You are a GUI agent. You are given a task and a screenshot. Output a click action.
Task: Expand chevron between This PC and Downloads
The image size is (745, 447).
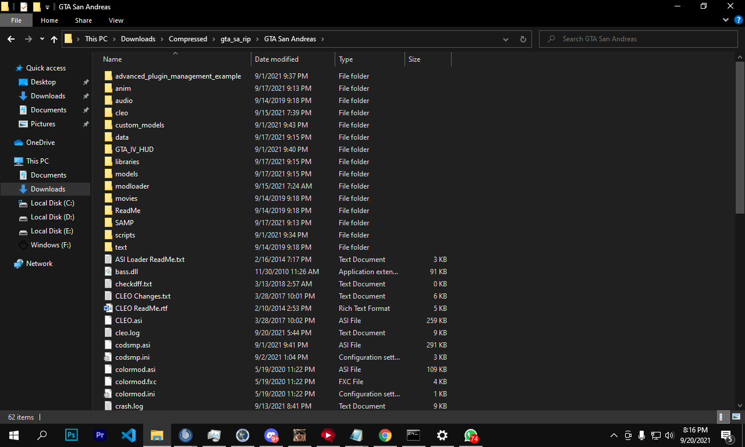(115, 39)
